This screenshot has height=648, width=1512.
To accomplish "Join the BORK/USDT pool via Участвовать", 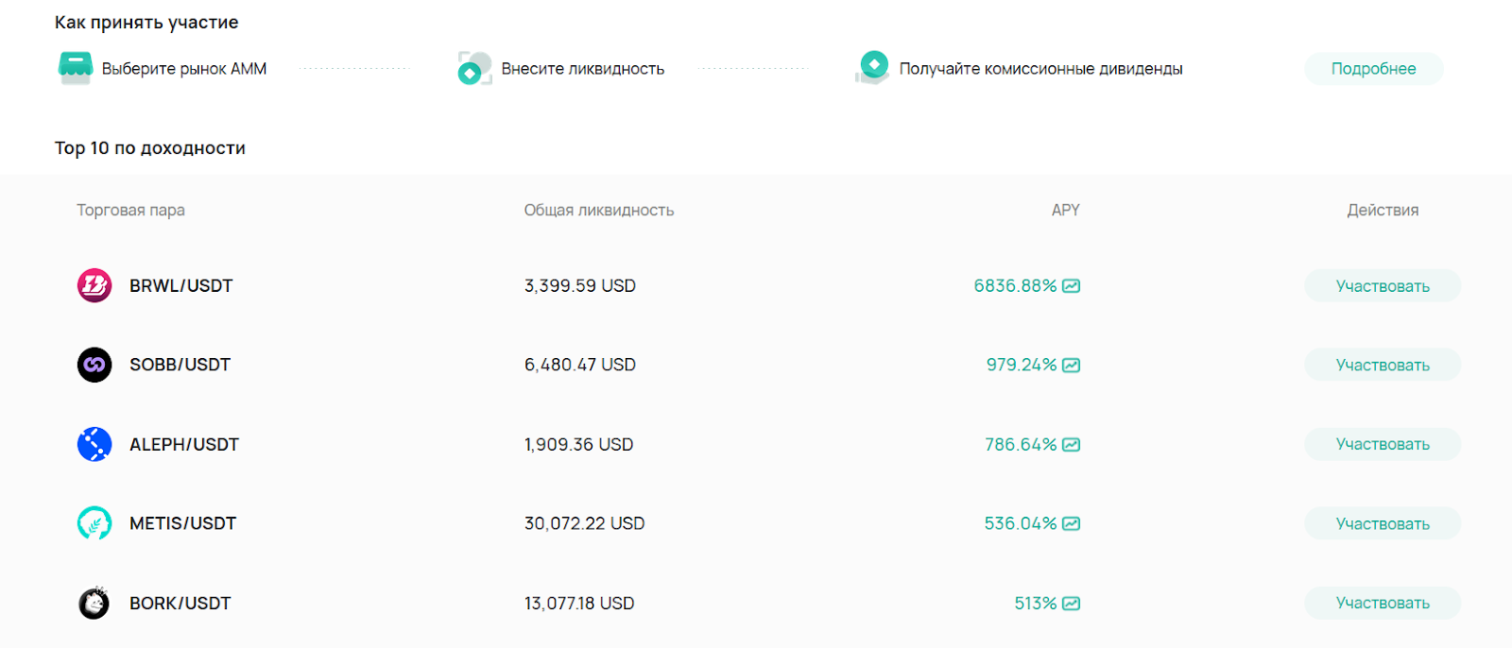I will pyautogui.click(x=1382, y=603).
